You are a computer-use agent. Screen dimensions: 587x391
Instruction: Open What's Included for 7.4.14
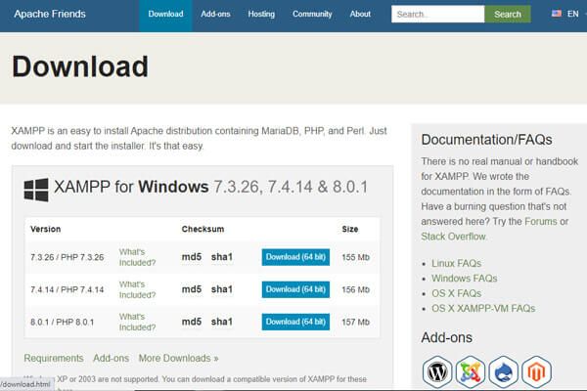click(x=137, y=289)
